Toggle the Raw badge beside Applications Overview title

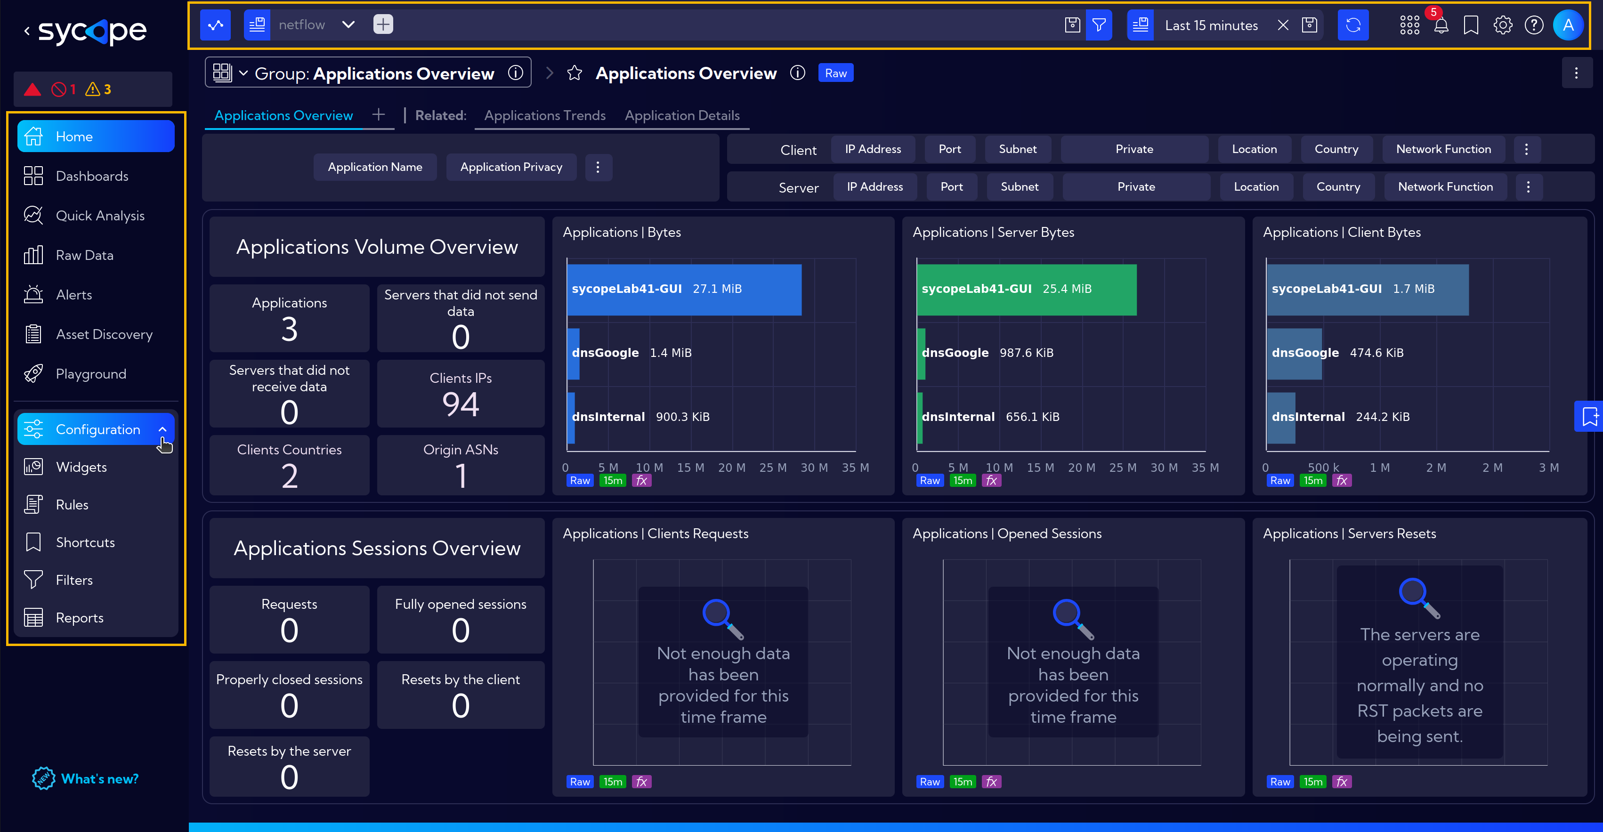[x=835, y=73]
